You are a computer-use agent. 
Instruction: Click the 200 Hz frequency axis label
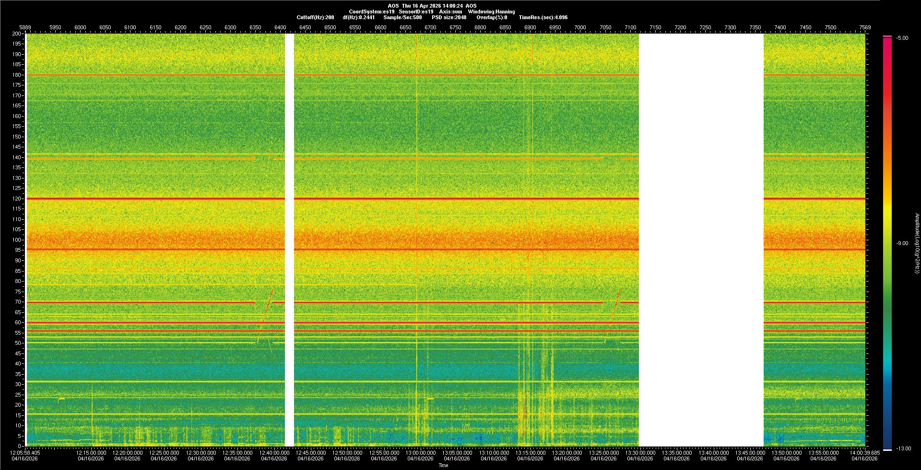click(x=16, y=34)
